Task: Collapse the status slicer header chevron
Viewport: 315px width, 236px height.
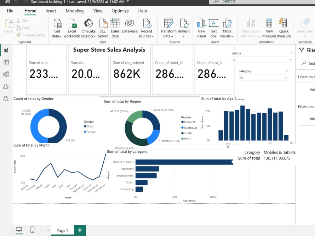Action: click(x=291, y=53)
